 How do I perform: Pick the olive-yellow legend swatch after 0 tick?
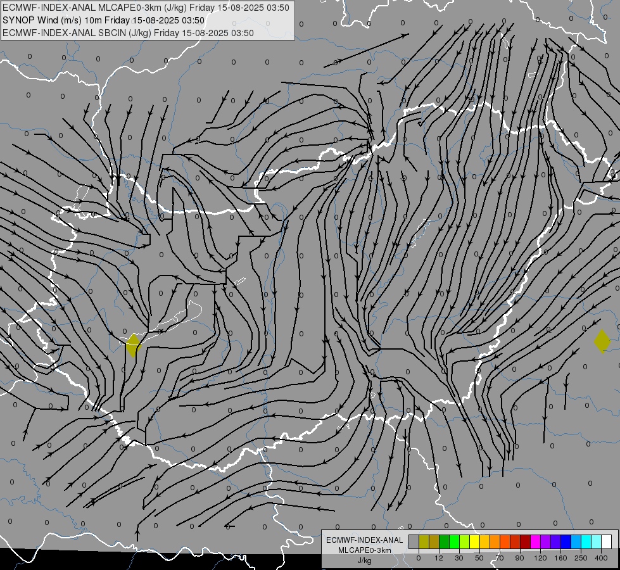[424, 541]
